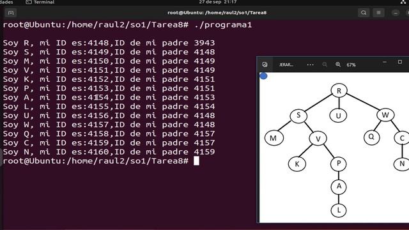Select node V in the tree diagram
Viewport: 409px width, 230px height.
[318, 139]
